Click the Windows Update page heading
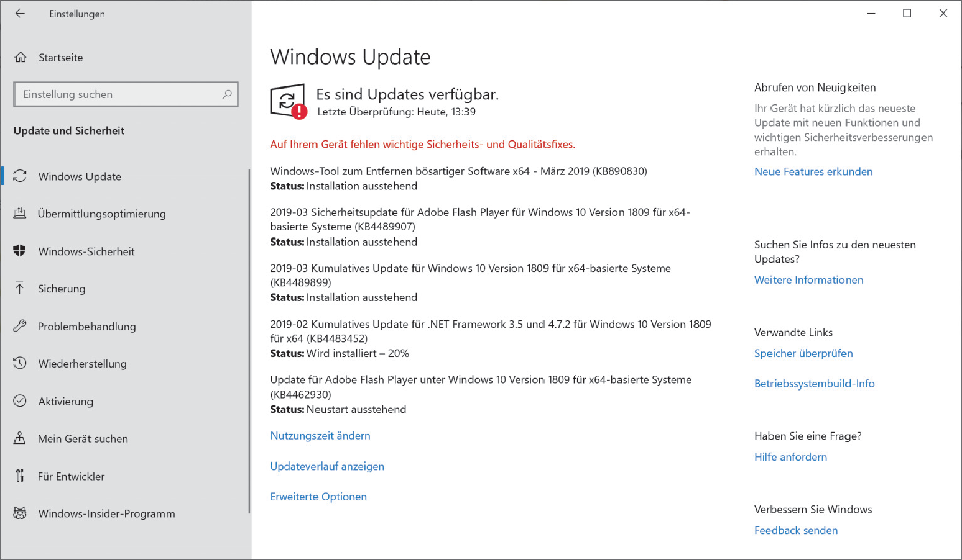Image resolution: width=962 pixels, height=560 pixels. (x=350, y=57)
